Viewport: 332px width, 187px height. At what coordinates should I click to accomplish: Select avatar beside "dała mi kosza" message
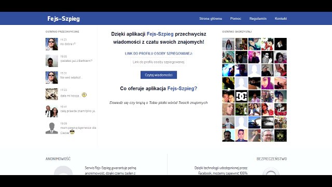pyautogui.click(x=52, y=94)
